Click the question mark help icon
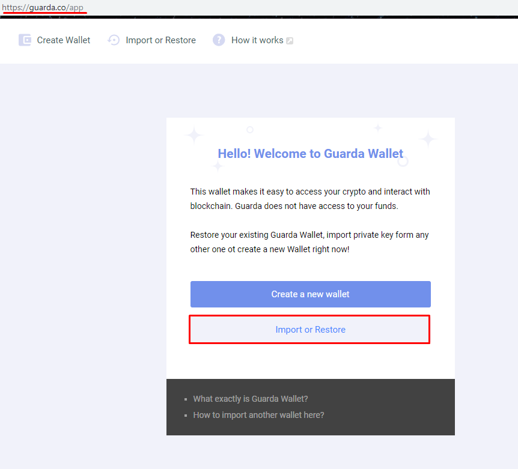Viewport: 518px width, 469px height. pyautogui.click(x=219, y=40)
